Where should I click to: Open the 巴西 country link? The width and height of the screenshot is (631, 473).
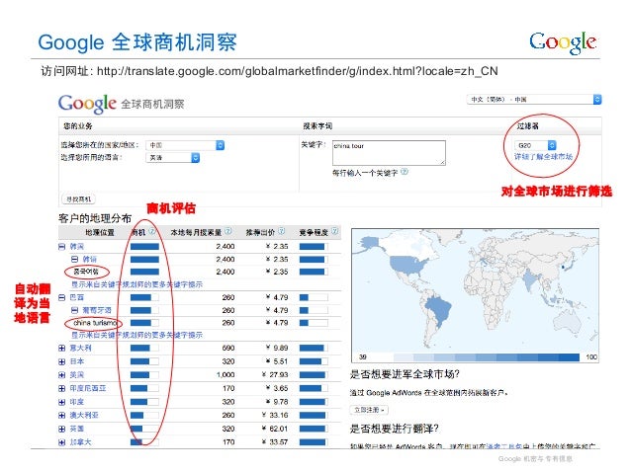[x=77, y=297]
